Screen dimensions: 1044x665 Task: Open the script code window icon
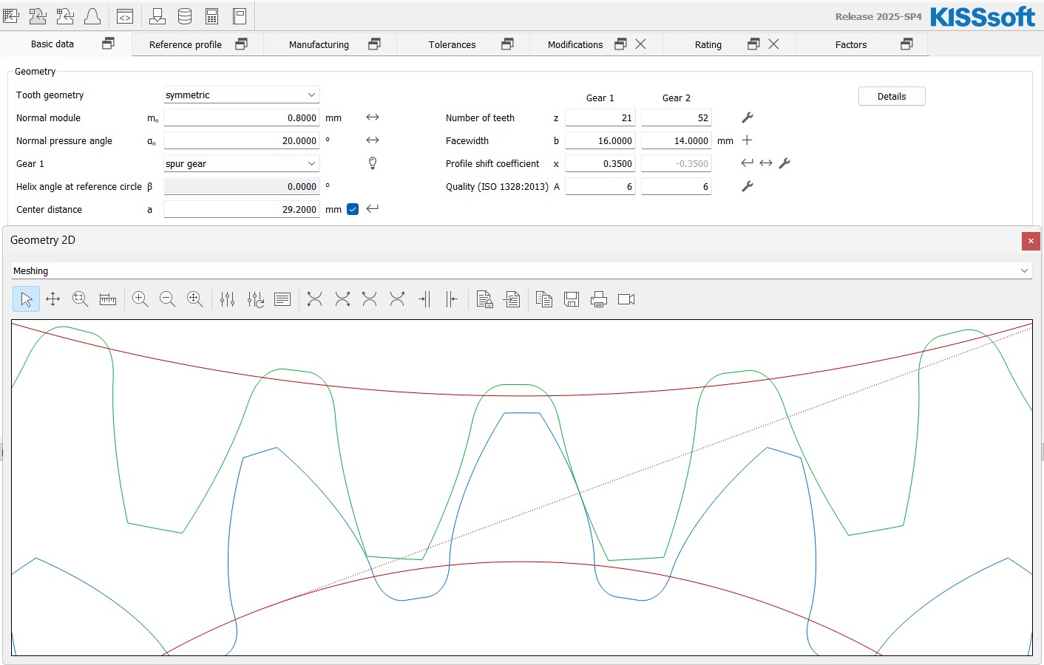125,16
